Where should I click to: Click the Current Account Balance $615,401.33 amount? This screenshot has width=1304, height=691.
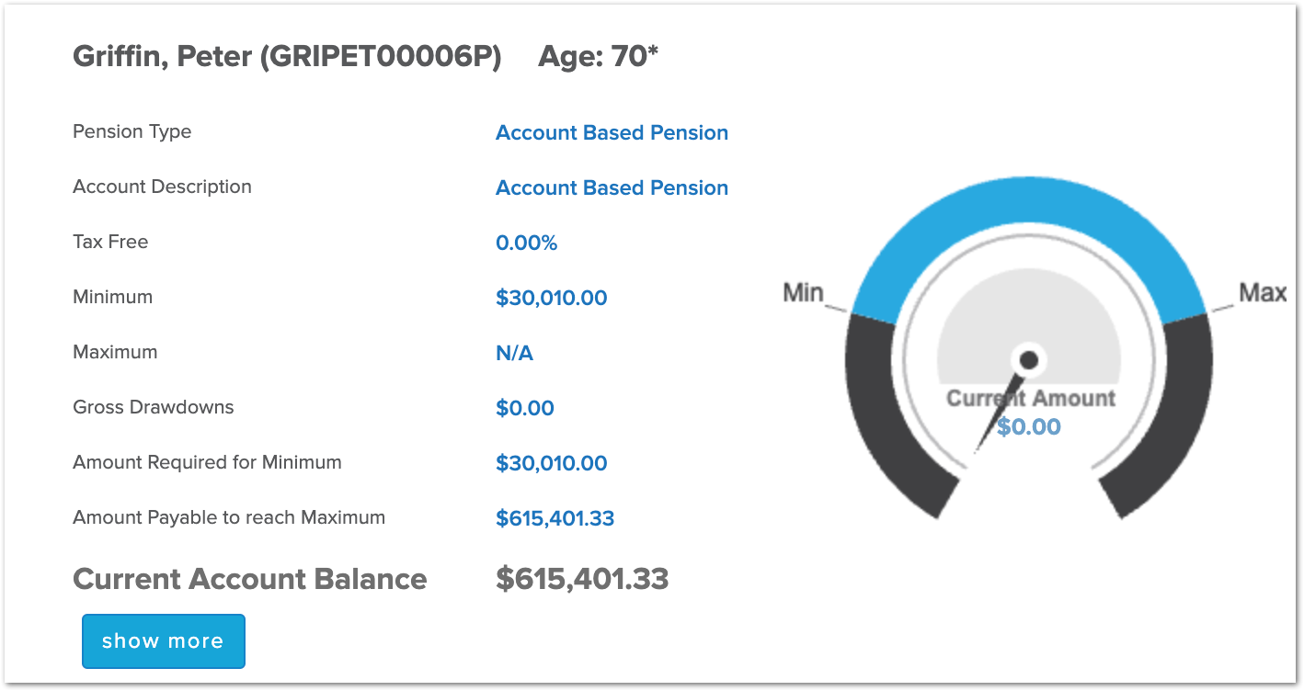coord(582,579)
